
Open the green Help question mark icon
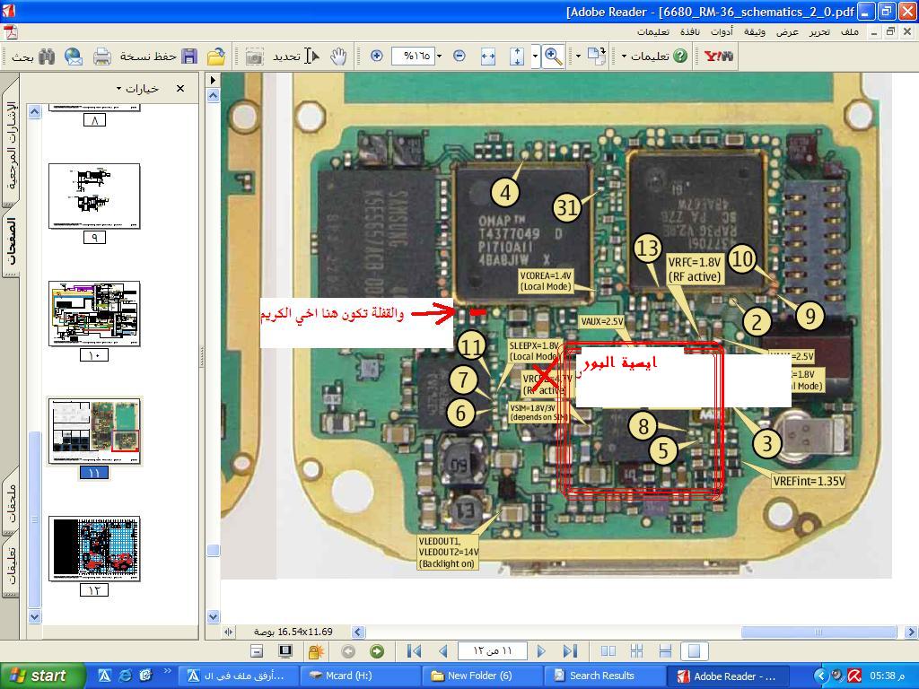coord(680,57)
